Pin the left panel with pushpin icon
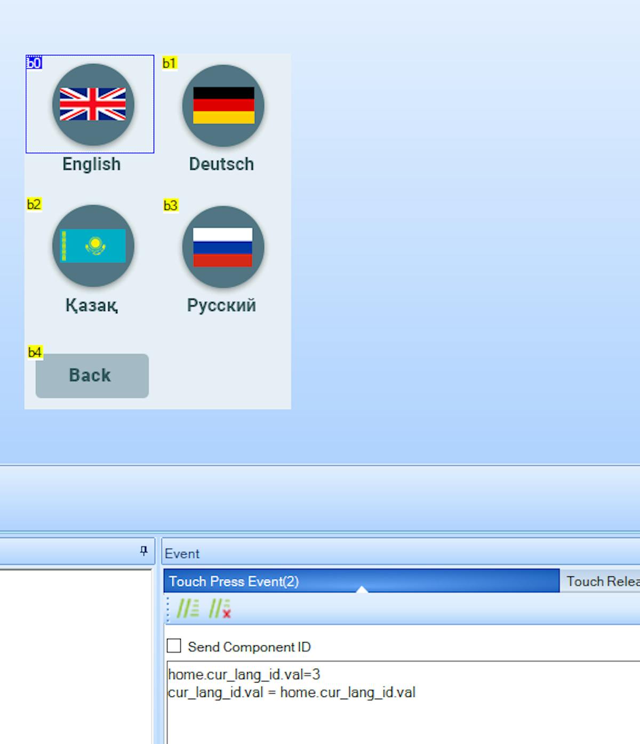Screen dimensions: 640x744 pos(143,551)
